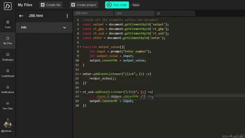Switch to the .js tab
This screenshot has width=245, height=138.
(175, 13)
